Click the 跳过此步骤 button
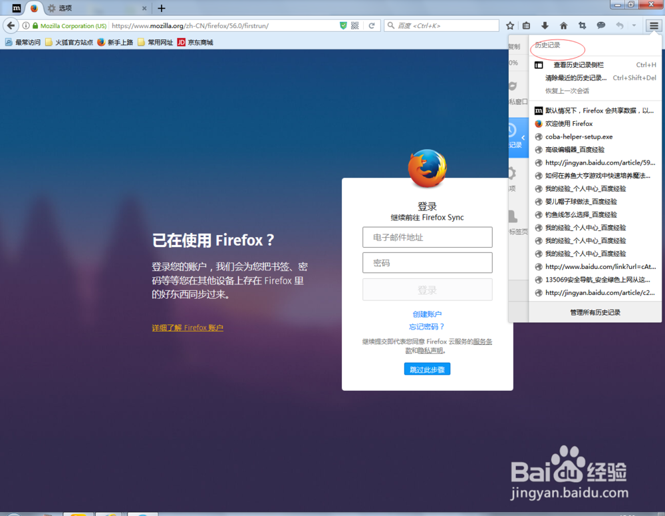 (x=427, y=370)
